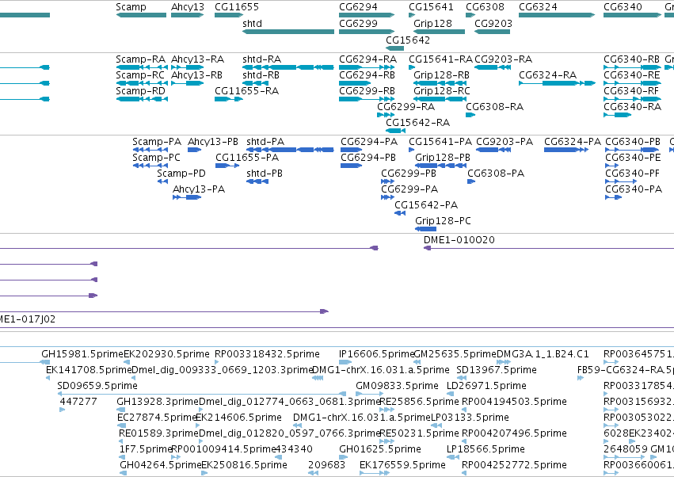Viewport: 674px width, 477px height.
Task: Select the shtd-RA transcript label
Action: click(262, 59)
